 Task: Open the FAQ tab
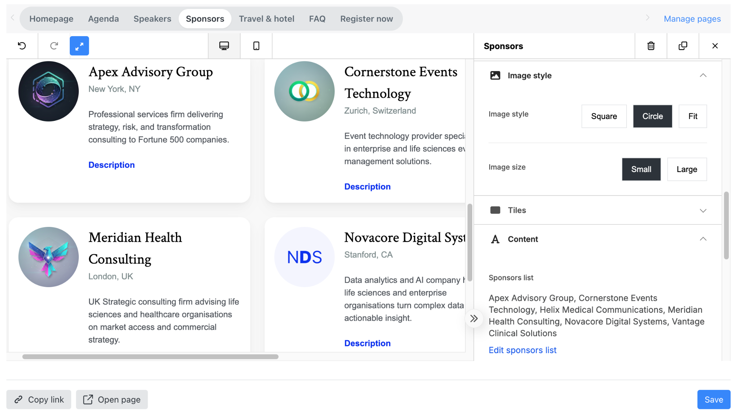(317, 19)
